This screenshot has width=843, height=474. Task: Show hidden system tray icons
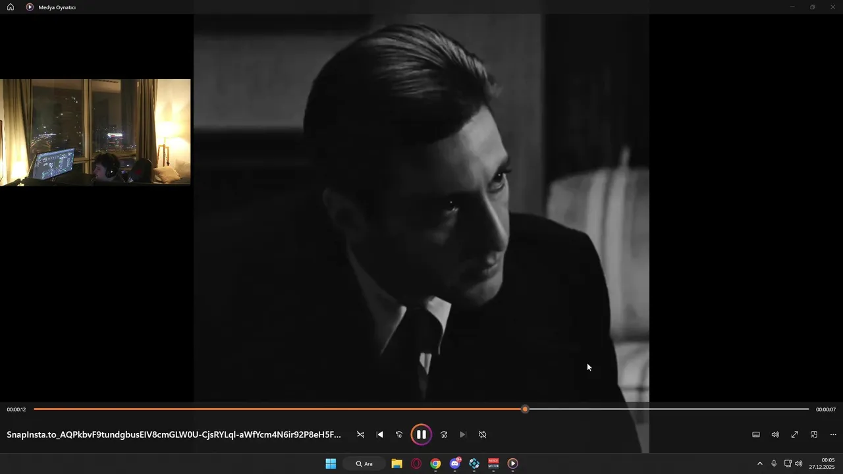pos(759,463)
